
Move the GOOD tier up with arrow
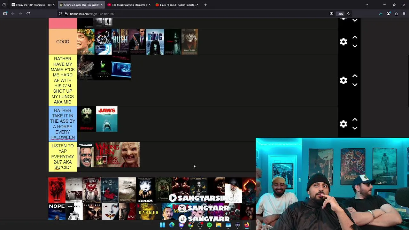355,38
